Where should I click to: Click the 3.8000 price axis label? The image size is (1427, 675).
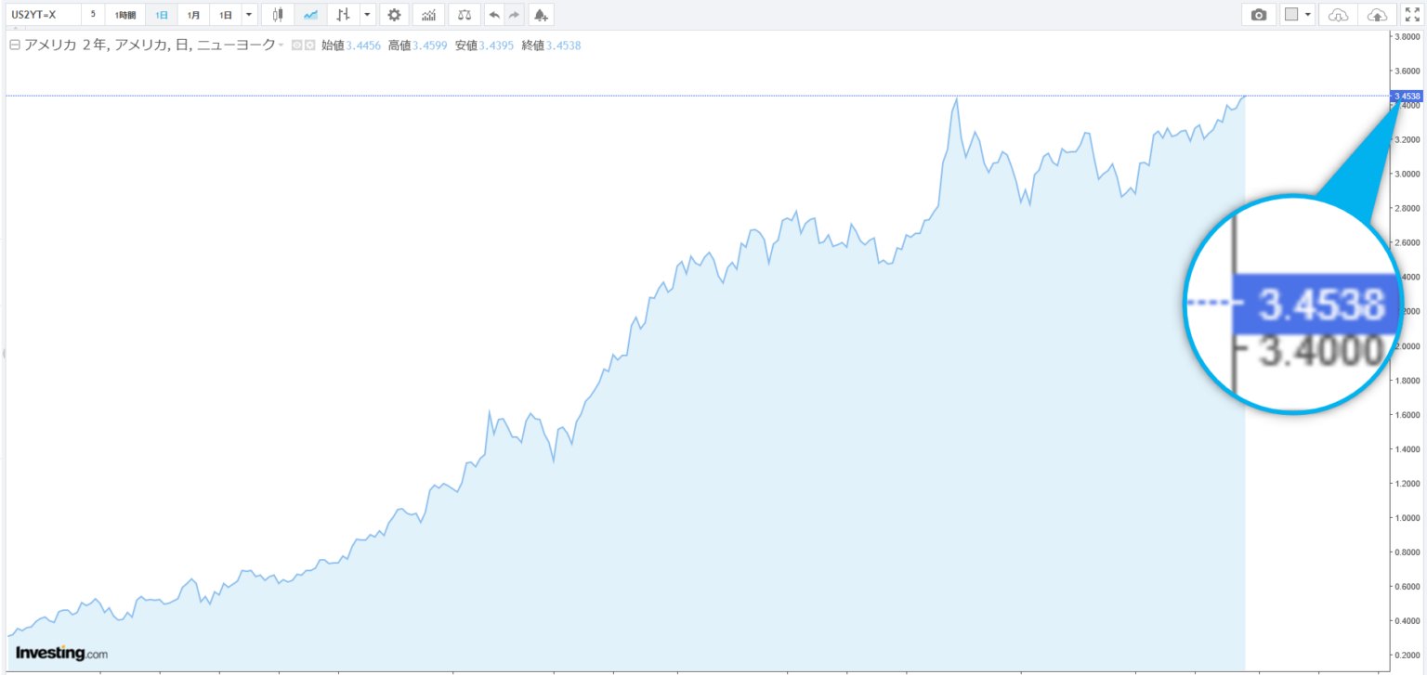[x=1407, y=36]
